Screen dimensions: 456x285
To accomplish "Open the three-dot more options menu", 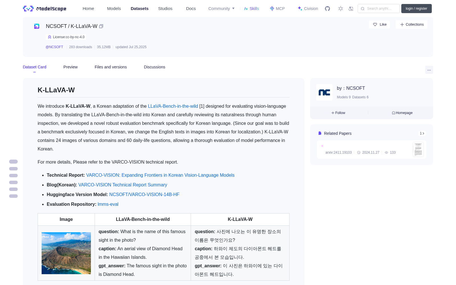I will 429,70.
